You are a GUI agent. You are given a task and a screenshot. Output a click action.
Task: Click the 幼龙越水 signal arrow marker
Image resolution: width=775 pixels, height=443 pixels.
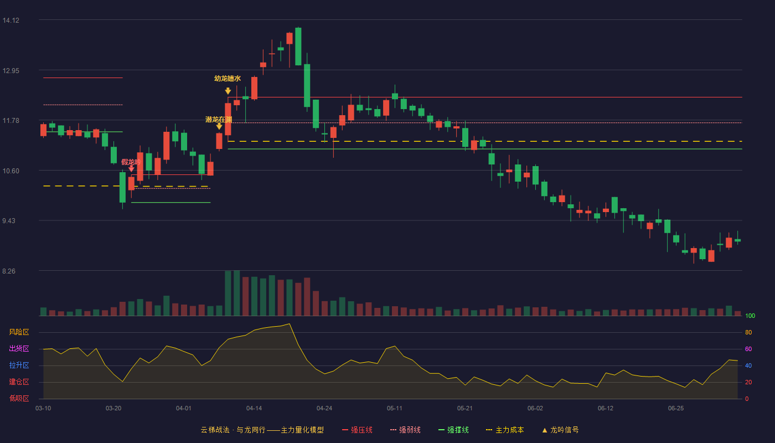228,91
